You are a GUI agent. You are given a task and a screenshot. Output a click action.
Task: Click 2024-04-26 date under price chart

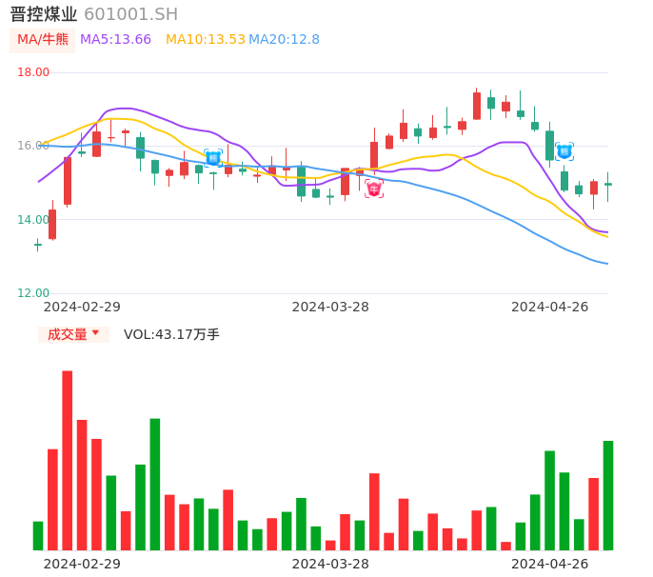click(550, 307)
